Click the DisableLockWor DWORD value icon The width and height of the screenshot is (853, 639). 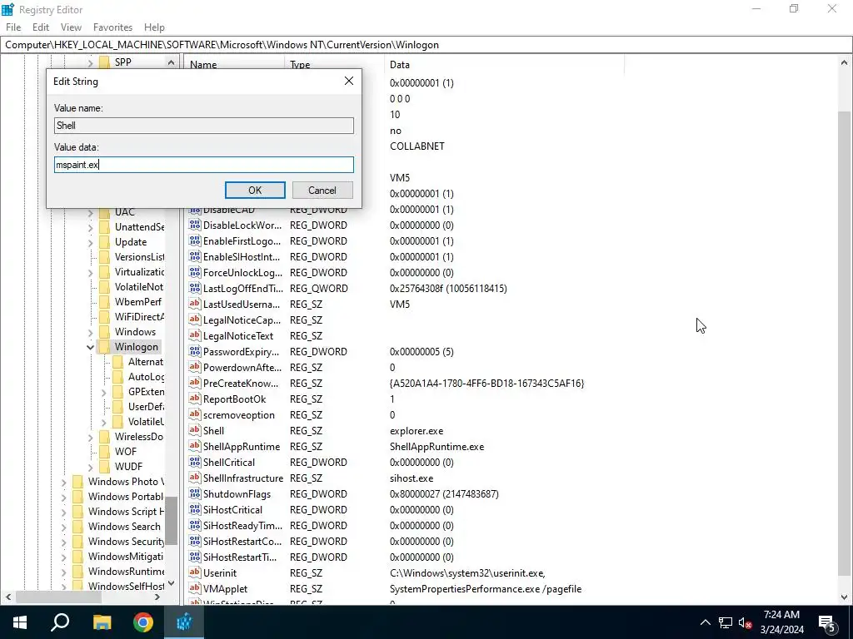point(195,225)
